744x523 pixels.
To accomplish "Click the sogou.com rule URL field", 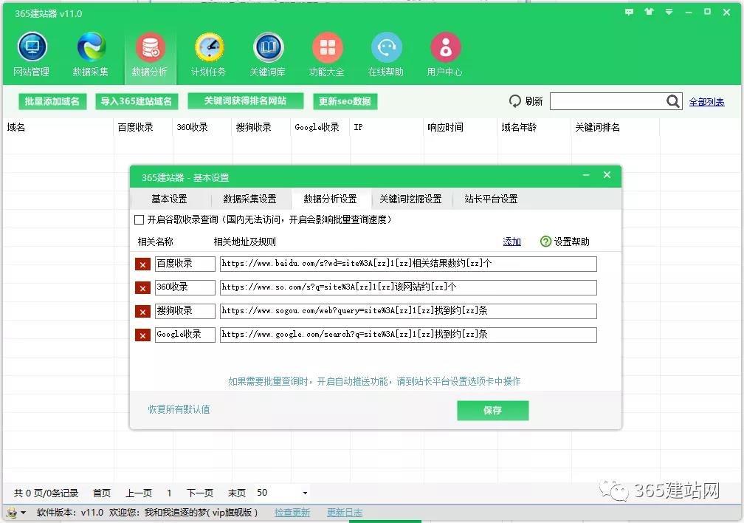I will point(409,311).
